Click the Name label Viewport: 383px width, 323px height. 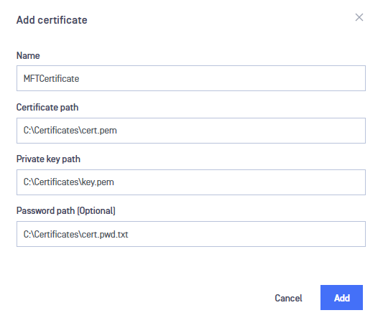pyautogui.click(x=28, y=55)
